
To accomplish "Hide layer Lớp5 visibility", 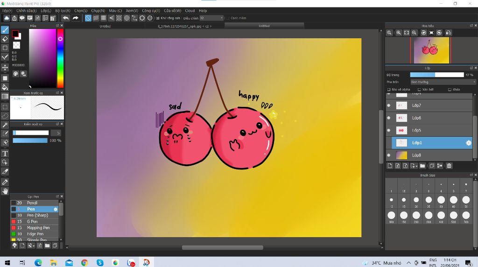I will point(389,130).
